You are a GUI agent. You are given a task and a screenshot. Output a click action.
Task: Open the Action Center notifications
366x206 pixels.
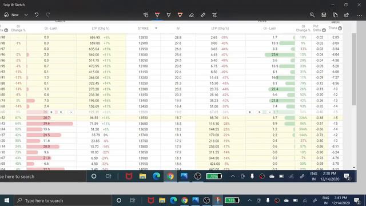357,200
